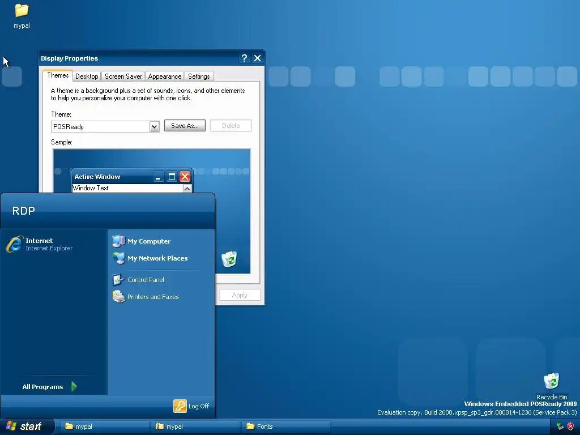This screenshot has width=580, height=435.
Task: Click the Apply button in Display Properties
Action: (240, 295)
